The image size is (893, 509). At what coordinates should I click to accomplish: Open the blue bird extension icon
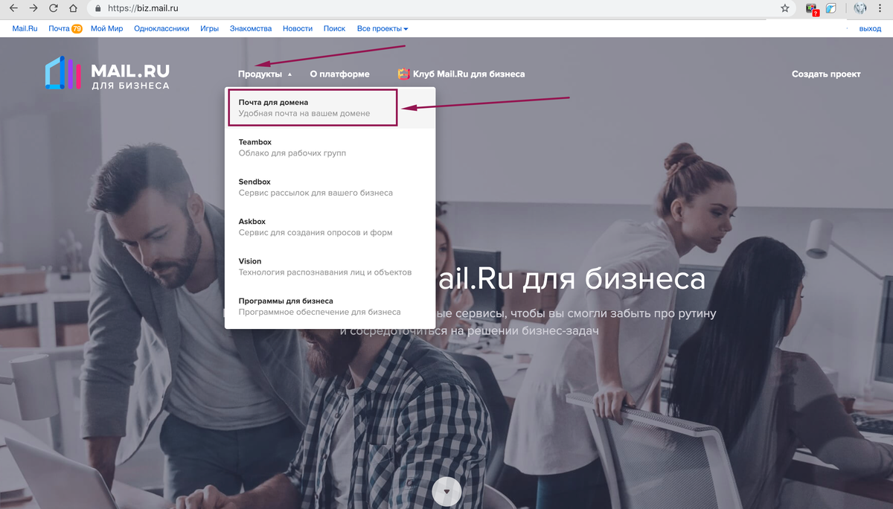tap(831, 9)
